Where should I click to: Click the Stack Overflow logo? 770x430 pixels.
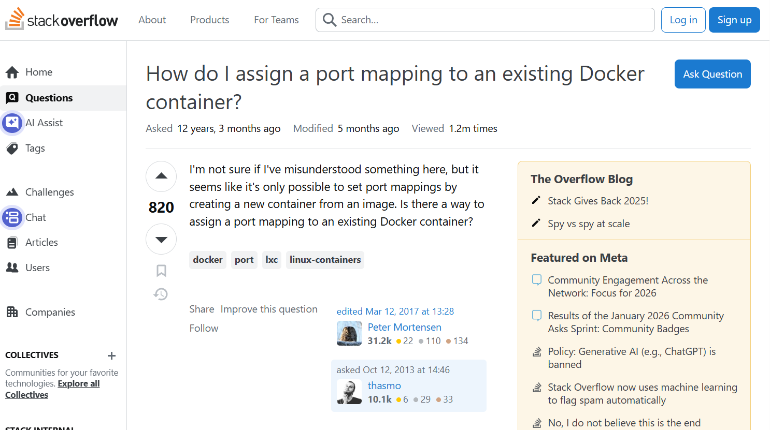click(62, 20)
